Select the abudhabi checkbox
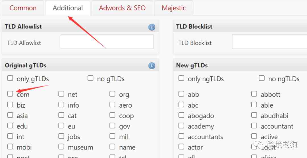 (x=254, y=115)
